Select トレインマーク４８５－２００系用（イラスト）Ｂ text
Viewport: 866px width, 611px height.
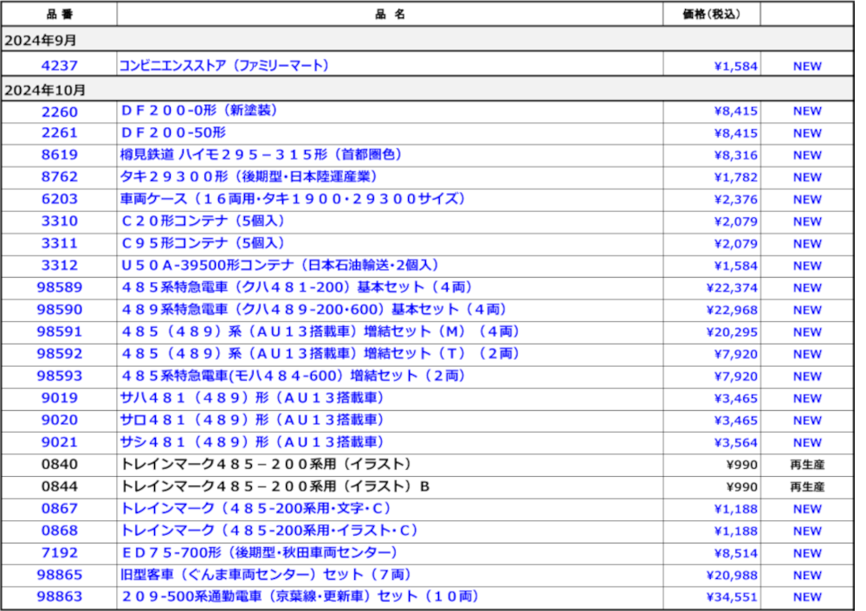pyautogui.click(x=275, y=486)
